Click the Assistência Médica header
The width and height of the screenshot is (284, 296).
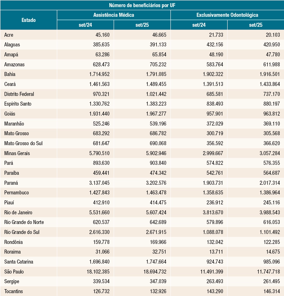(114, 15)
